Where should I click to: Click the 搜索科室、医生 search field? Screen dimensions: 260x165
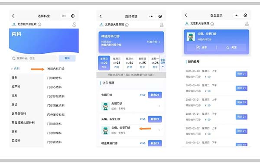pos(34,58)
